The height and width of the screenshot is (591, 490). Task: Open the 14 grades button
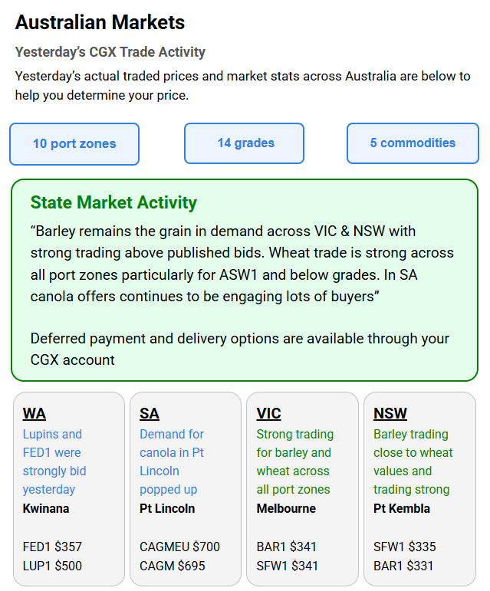tap(245, 143)
